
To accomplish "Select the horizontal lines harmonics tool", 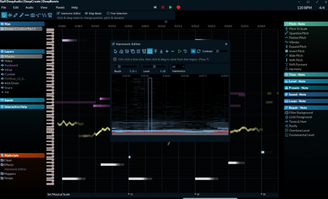I will [138, 51].
